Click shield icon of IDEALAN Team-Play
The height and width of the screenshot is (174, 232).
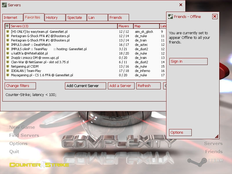click(x=8, y=71)
